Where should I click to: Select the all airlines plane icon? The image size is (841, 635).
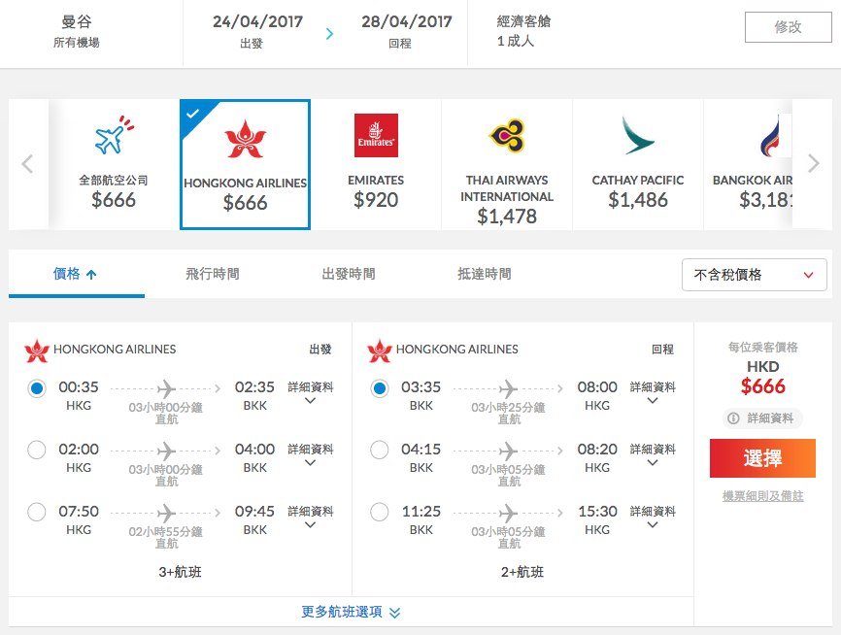114,135
